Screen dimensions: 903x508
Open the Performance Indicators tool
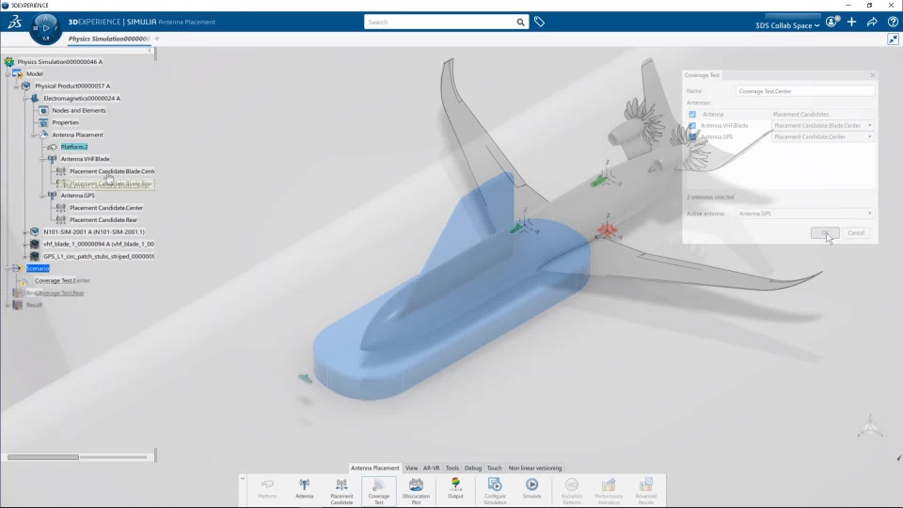pos(609,491)
